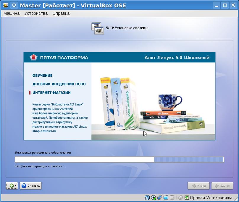Open the Устройства menu
Image resolution: width=239 pixels, height=202 pixels.
click(x=36, y=13)
